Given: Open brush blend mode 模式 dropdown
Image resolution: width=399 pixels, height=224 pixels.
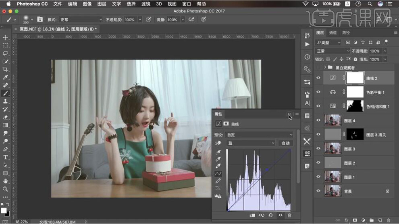Looking at the screenshot, I should pos(81,20).
